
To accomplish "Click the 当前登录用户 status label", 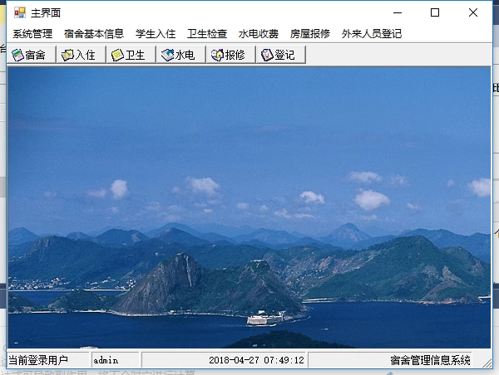I will point(38,360).
